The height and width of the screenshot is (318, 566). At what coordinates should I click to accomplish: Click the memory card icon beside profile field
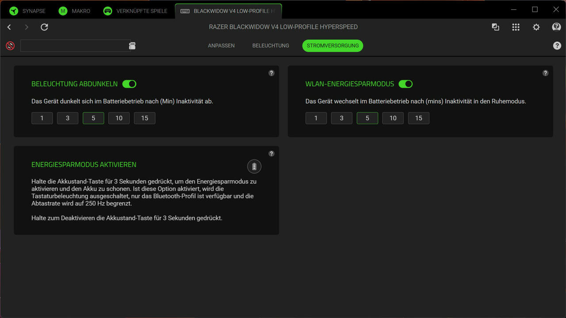click(x=132, y=46)
